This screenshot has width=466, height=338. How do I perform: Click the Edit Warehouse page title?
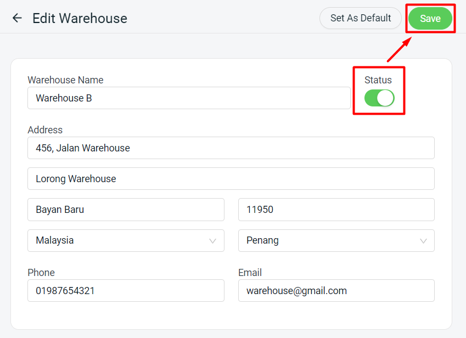[x=80, y=18]
